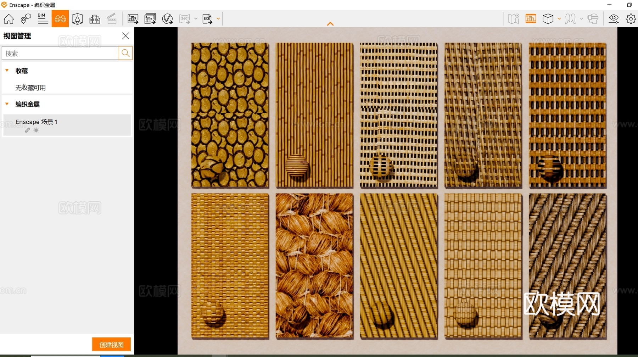The height and width of the screenshot is (357, 638).
Task: Select the Enscape 场景 1 view
Action: point(67,125)
